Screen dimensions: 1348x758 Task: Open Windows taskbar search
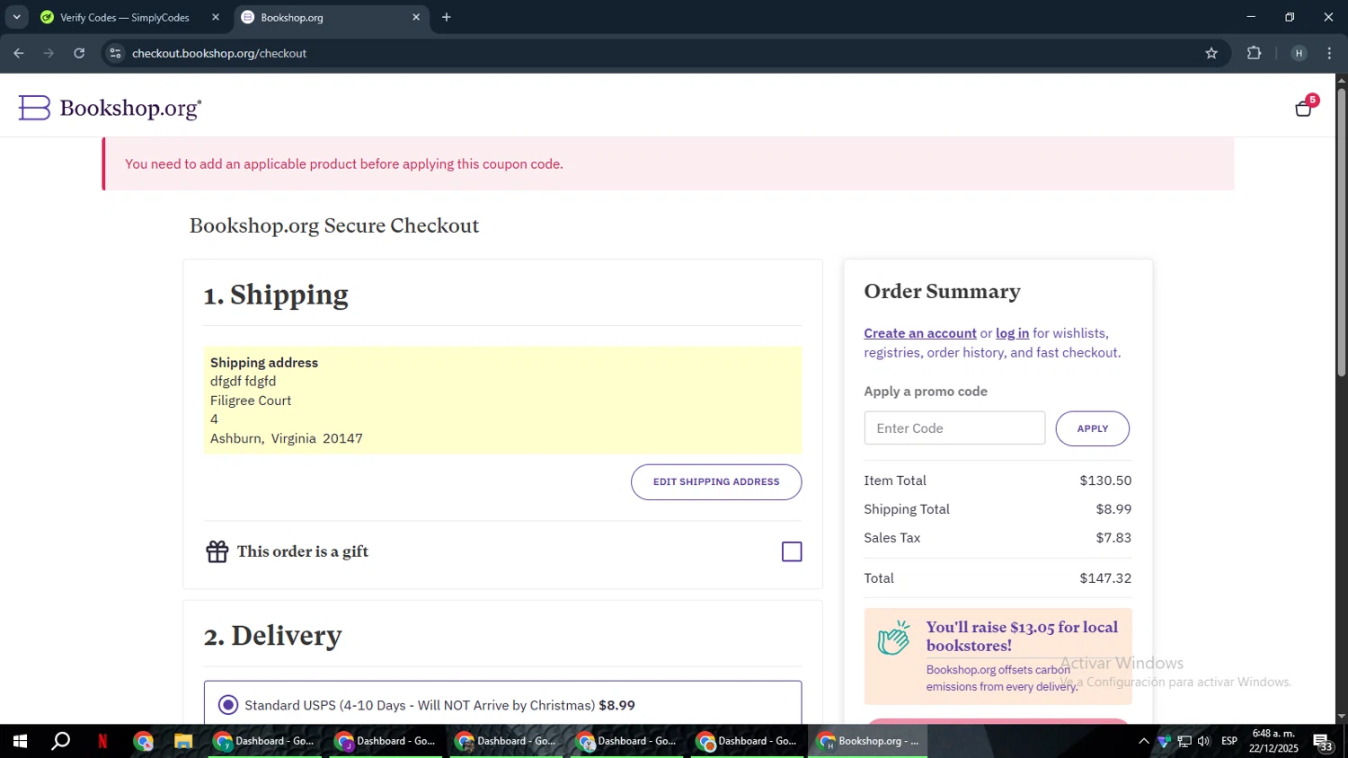61,741
